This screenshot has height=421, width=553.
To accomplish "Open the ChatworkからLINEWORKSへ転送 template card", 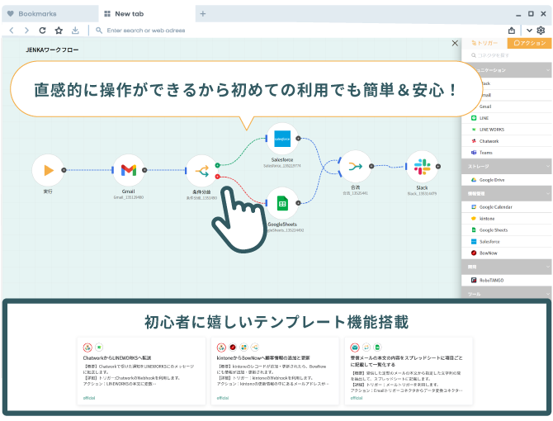I will point(141,371).
